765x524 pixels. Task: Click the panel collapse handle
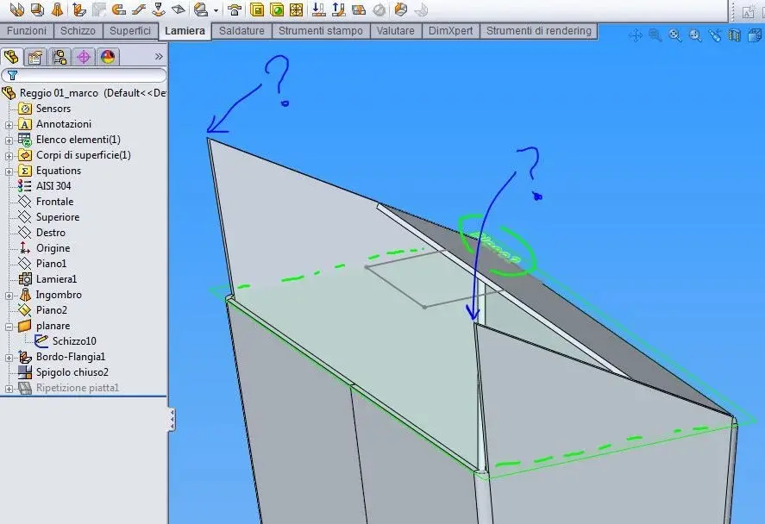(172, 420)
